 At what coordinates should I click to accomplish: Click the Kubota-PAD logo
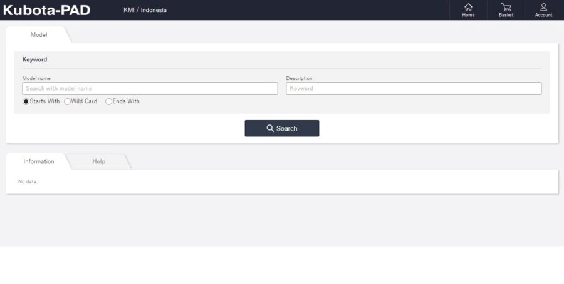coord(46,10)
